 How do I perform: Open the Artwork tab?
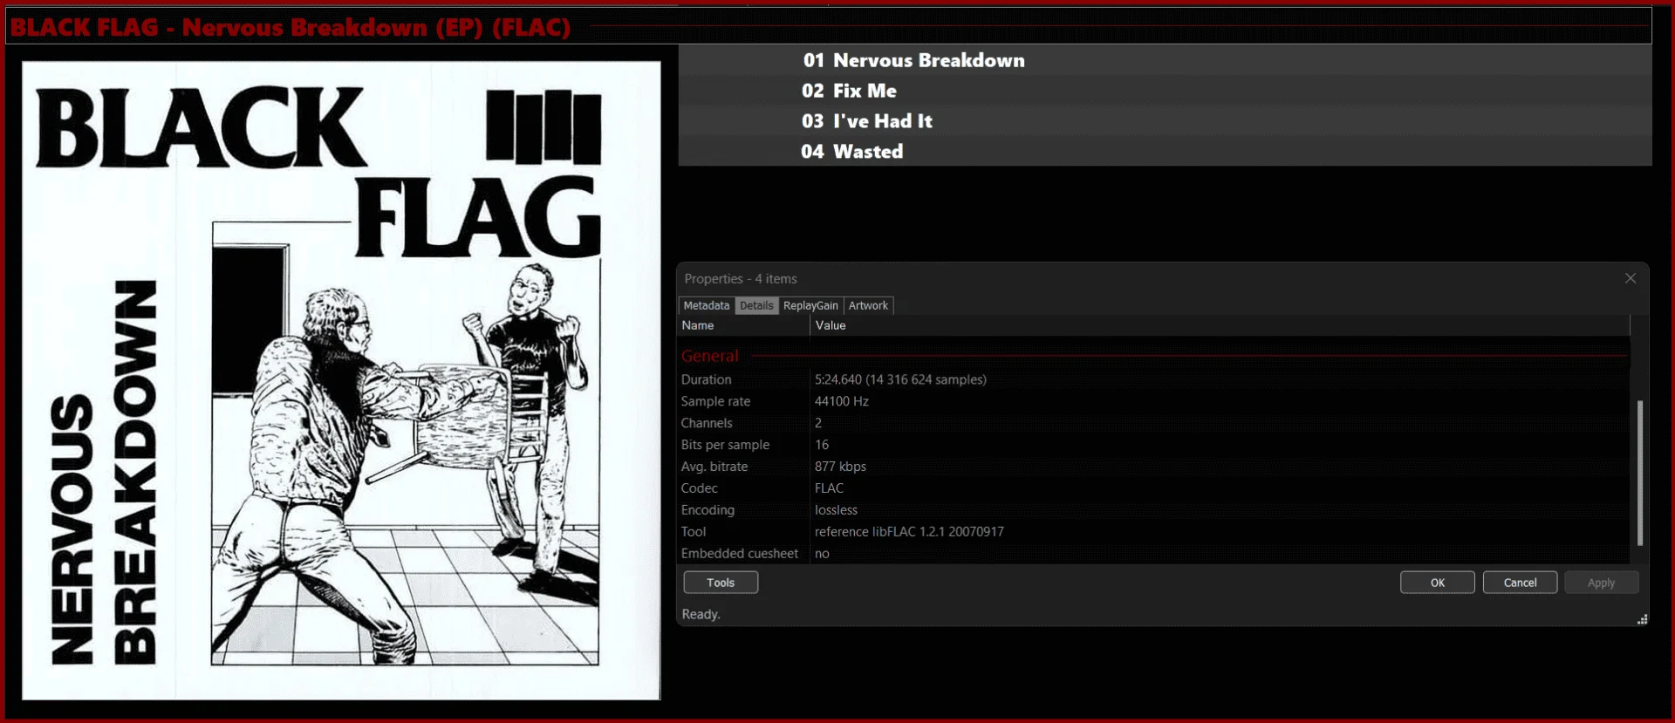click(868, 305)
